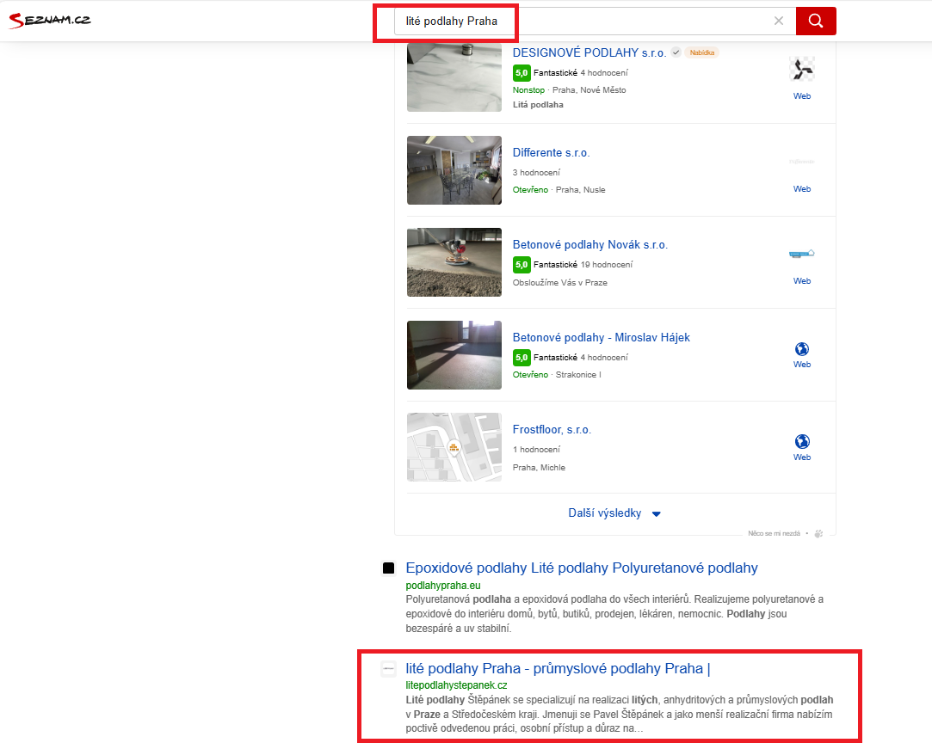Image resolution: width=932 pixels, height=749 pixels.
Task: Clear the search field with the X icon
Action: point(779,21)
